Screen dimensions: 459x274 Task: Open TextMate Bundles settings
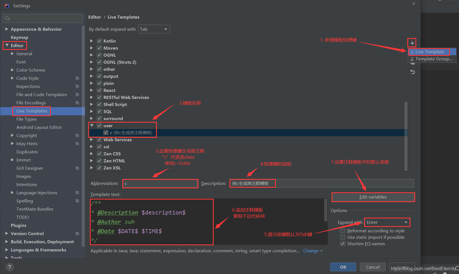coord(35,209)
